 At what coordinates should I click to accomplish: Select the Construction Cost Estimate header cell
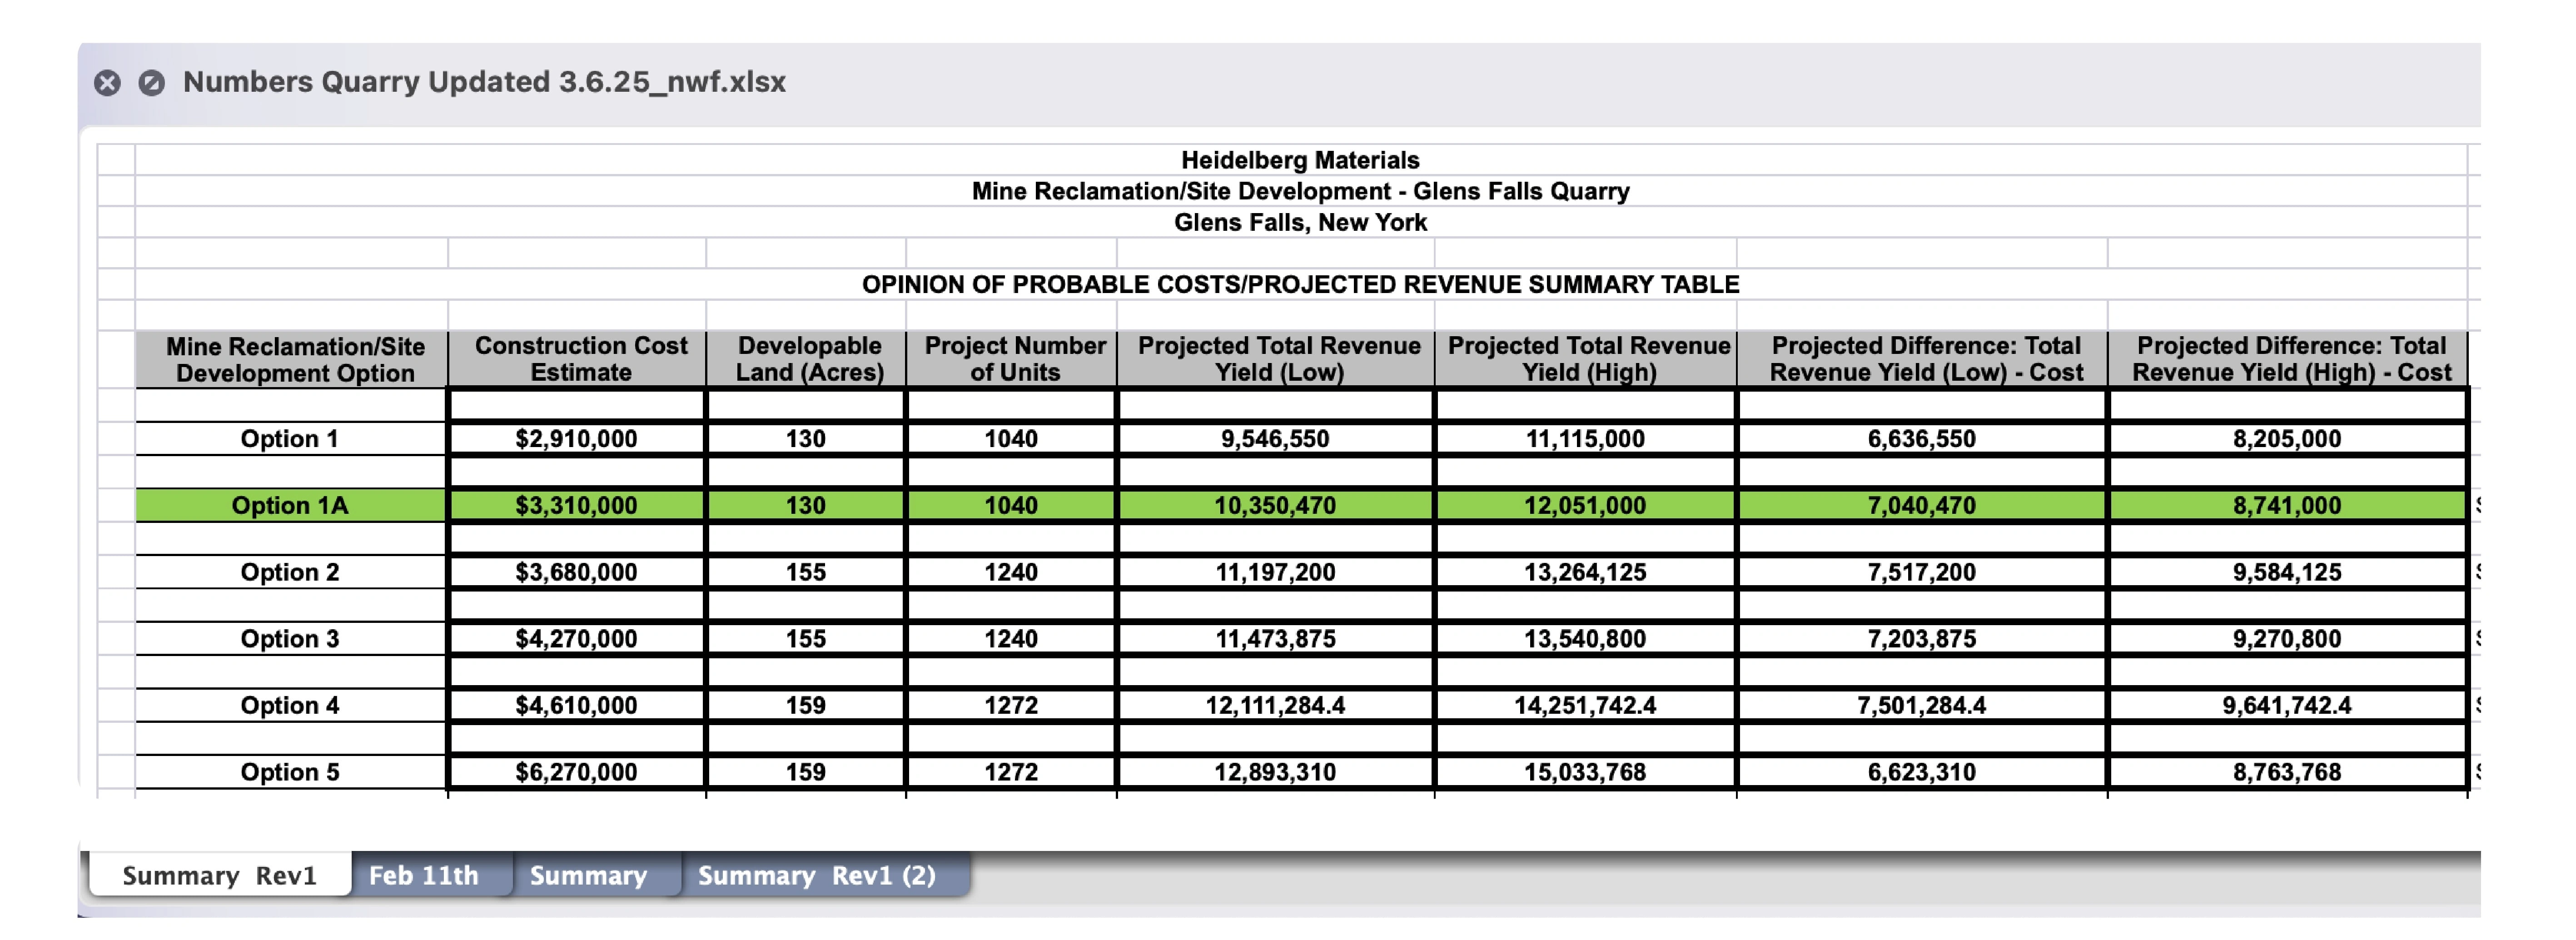[x=580, y=359]
